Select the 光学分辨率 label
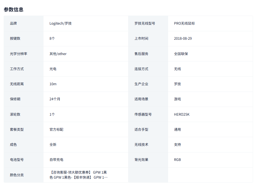 point(18,54)
